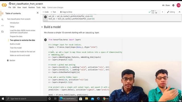Image resolution: width=182 pixels, height=102 pixels.
Task: Open Mail app from taskbar
Action: click(x=92, y=99)
